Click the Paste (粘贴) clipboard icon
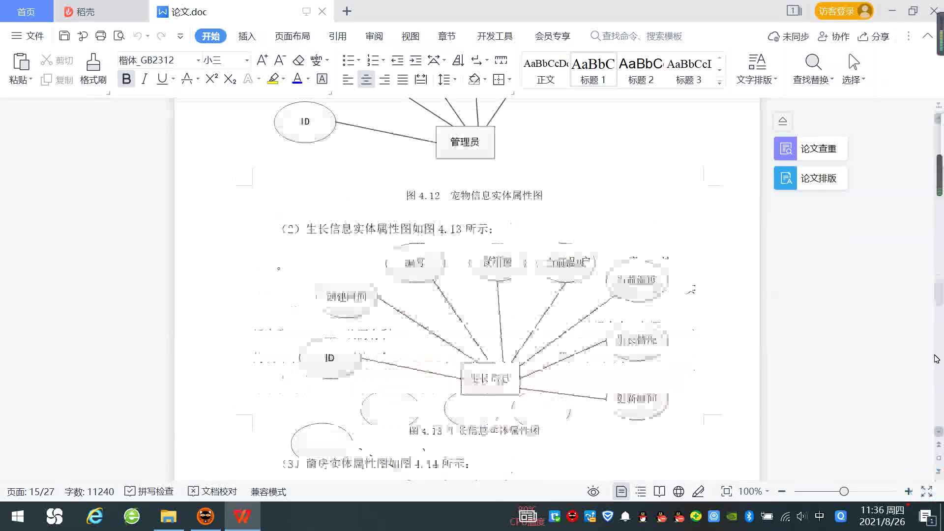The image size is (944, 531). pos(21,62)
